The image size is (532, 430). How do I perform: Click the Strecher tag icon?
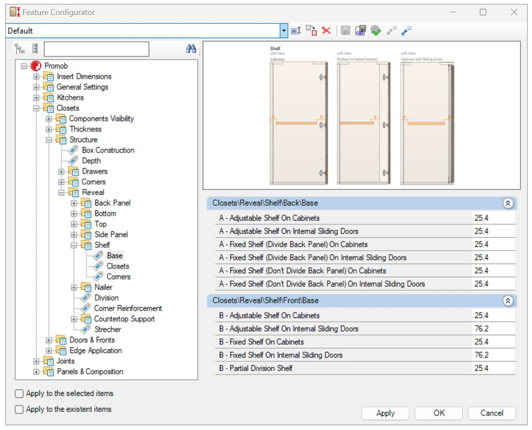(86, 329)
